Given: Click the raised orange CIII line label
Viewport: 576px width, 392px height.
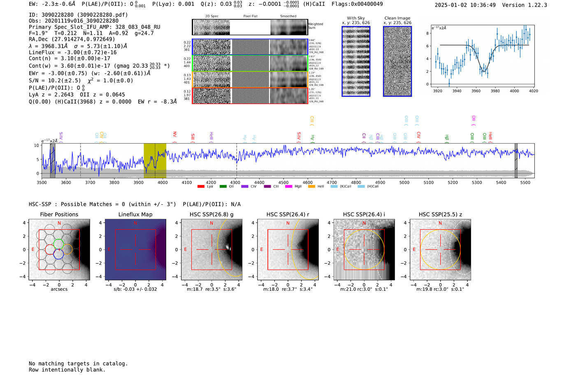Looking at the screenshot, I should pos(312,121).
